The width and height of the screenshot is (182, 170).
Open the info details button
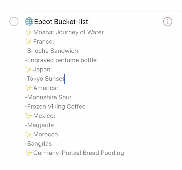coord(167,22)
